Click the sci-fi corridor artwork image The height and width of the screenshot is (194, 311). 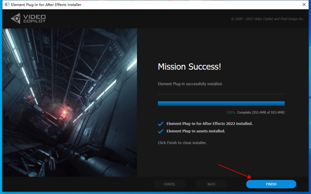click(70, 102)
